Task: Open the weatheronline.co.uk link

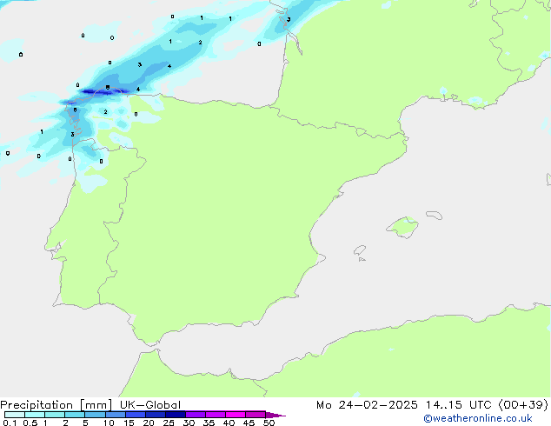Action: point(478,418)
